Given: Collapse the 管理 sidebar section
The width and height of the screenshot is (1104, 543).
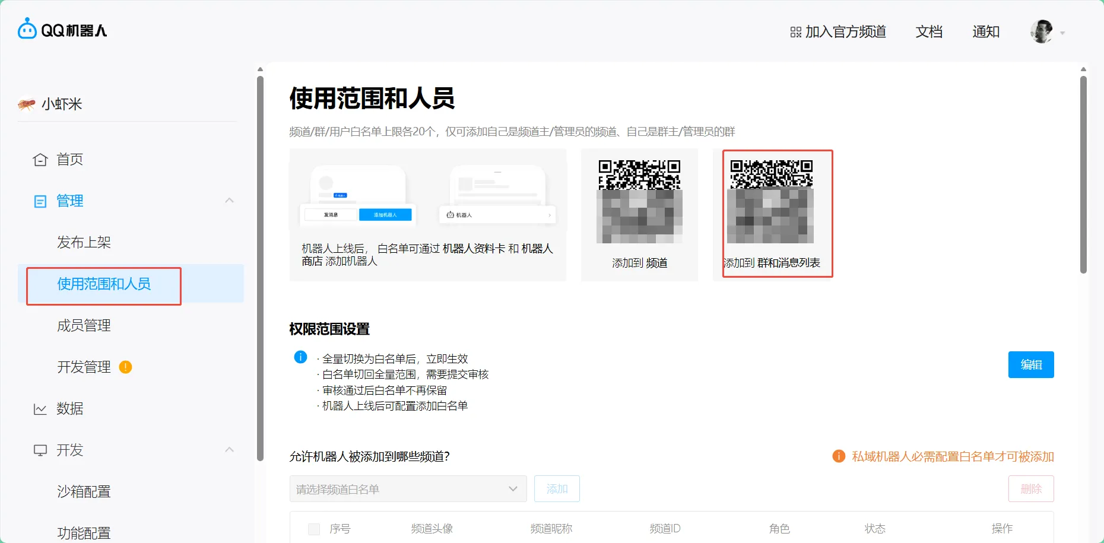Looking at the screenshot, I should (x=229, y=201).
